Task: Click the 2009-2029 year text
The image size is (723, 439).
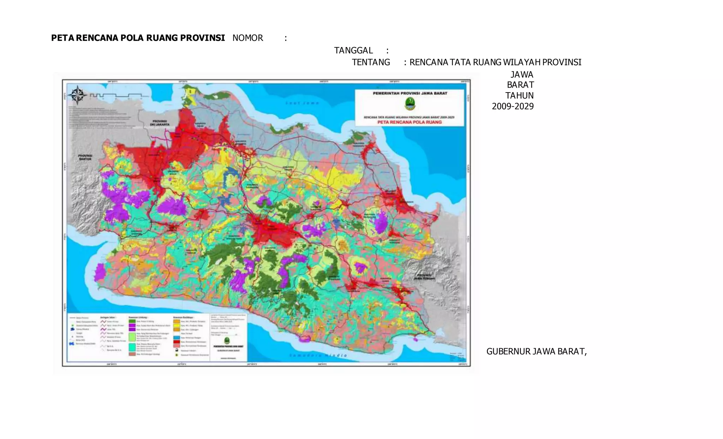Action: pos(513,106)
